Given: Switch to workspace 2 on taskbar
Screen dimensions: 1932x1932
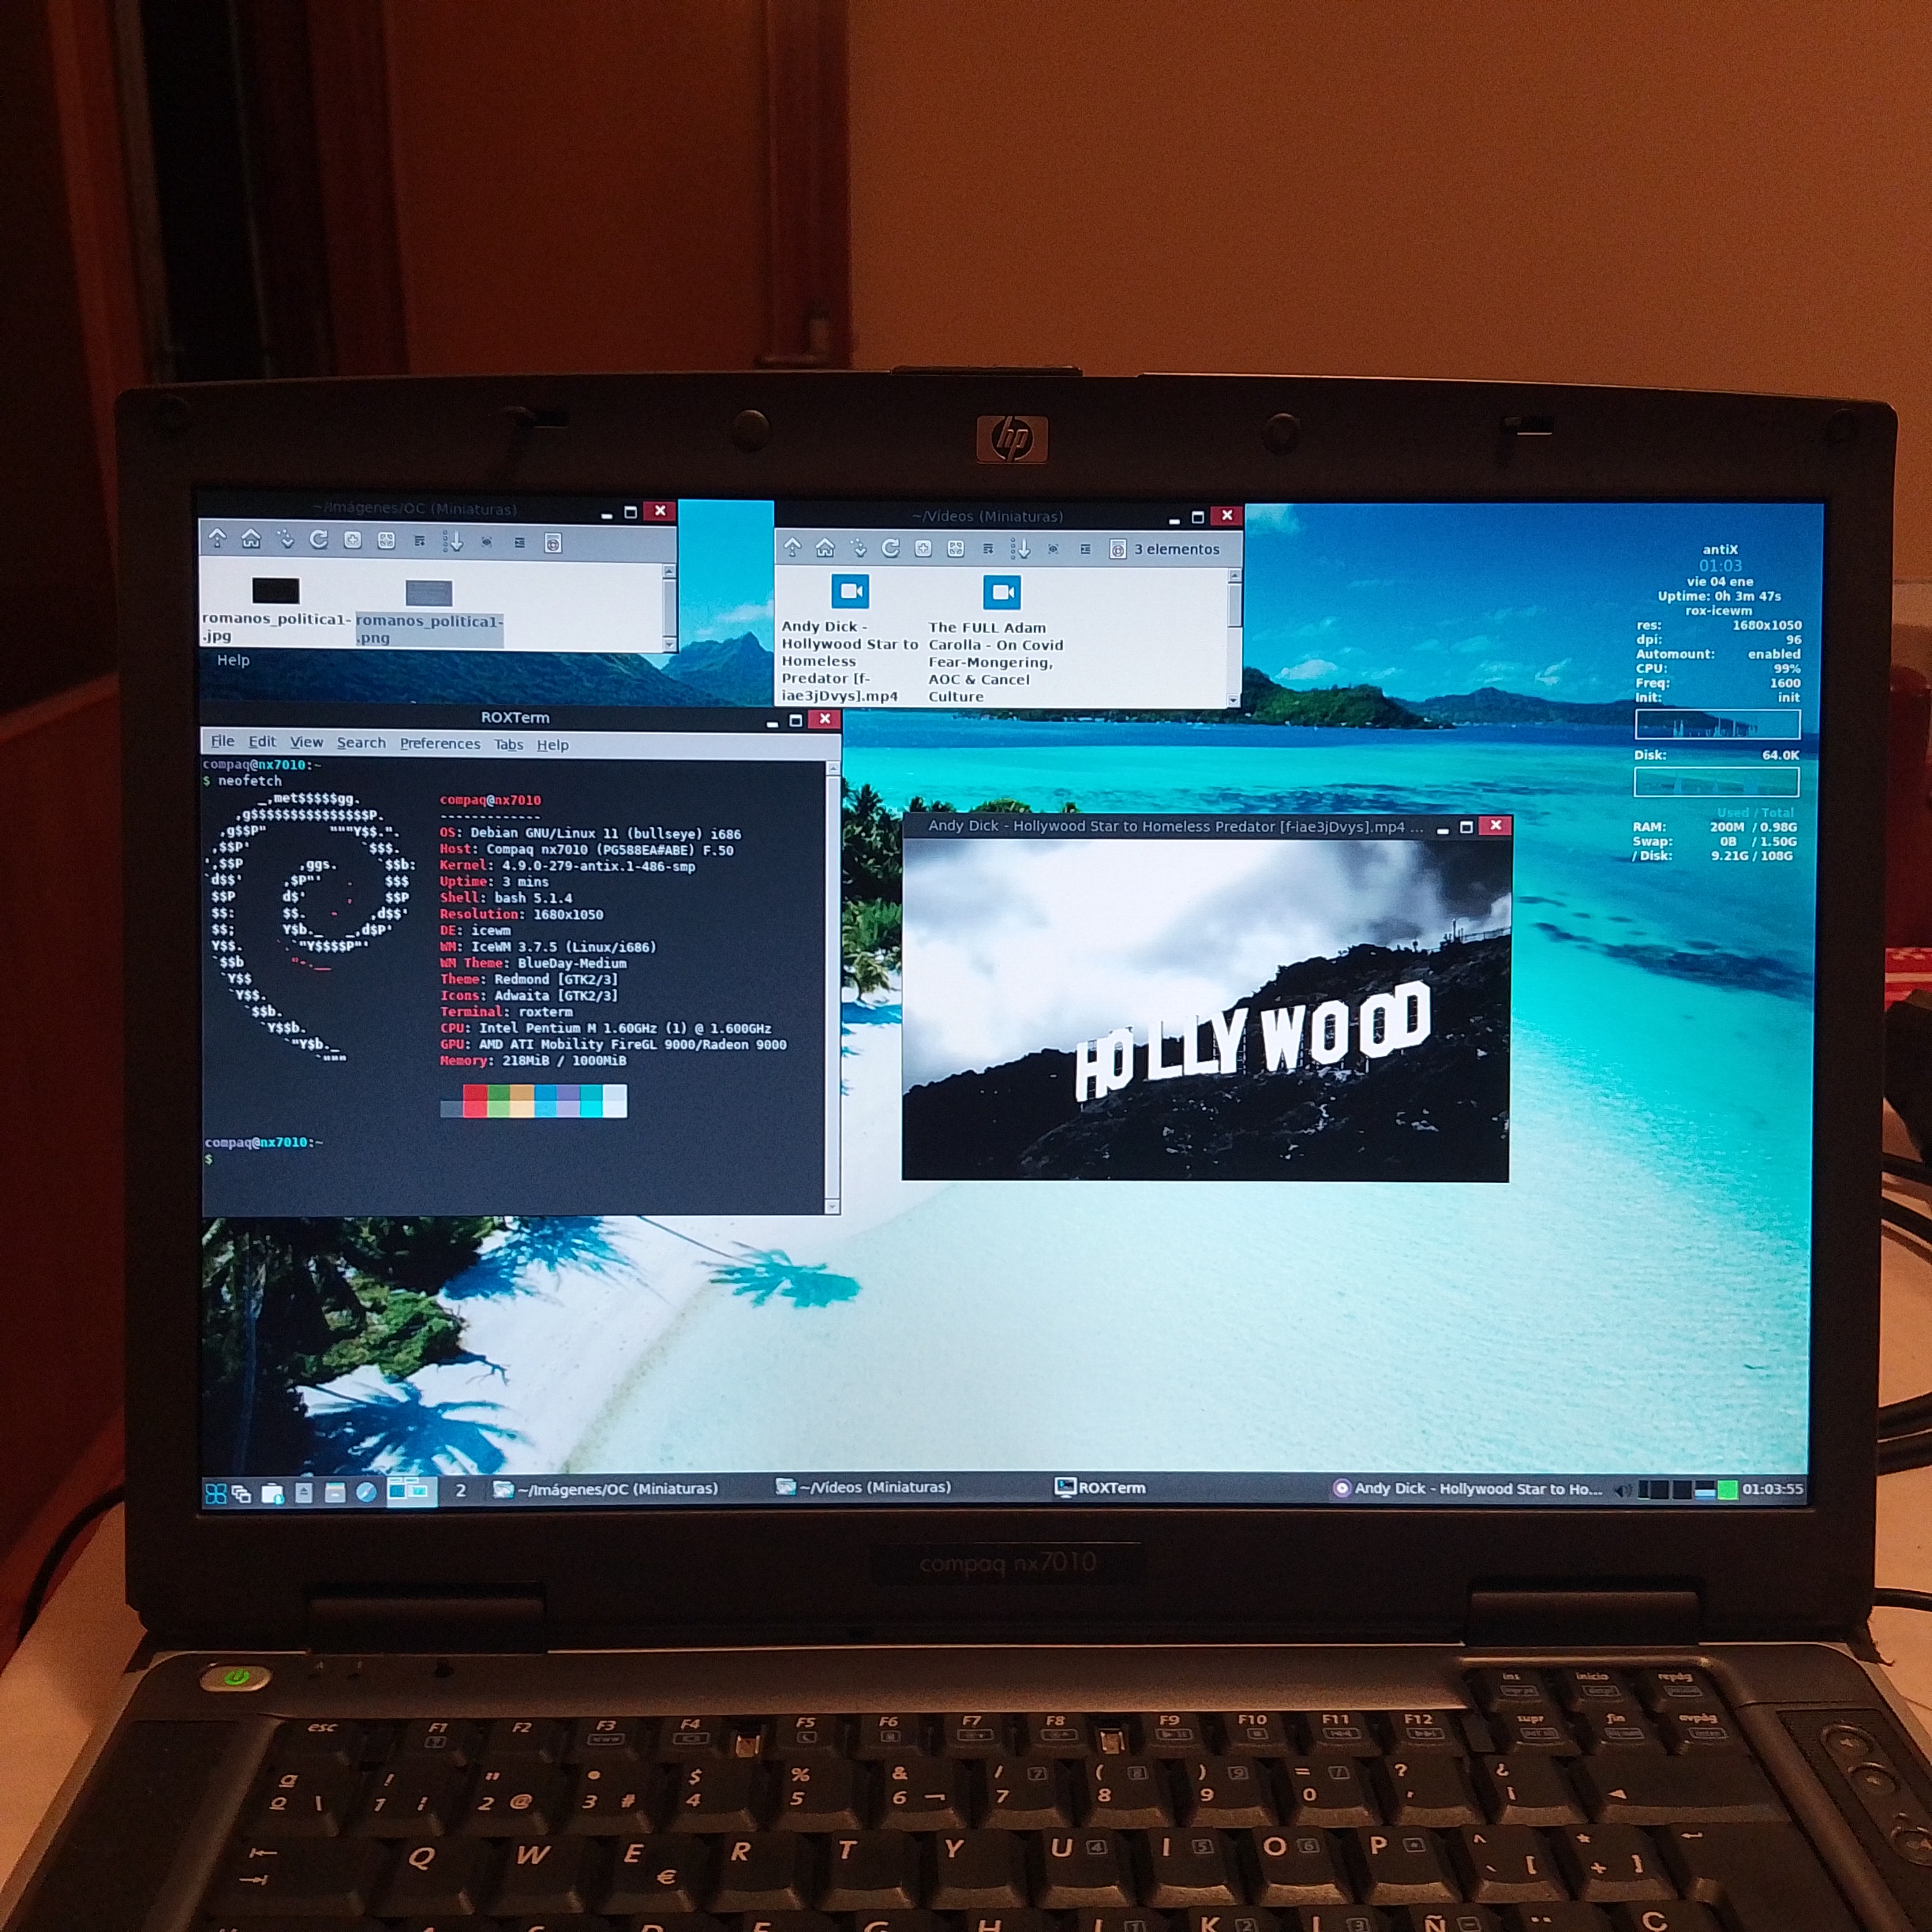Looking at the screenshot, I should (460, 1490).
